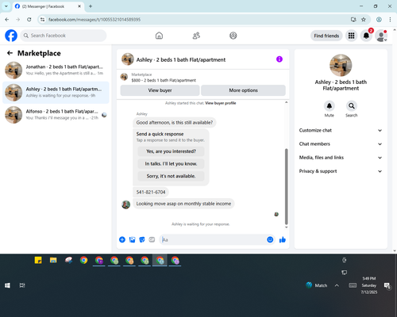
Task: Open Jonathan's apartment conversation
Action: point(56,71)
